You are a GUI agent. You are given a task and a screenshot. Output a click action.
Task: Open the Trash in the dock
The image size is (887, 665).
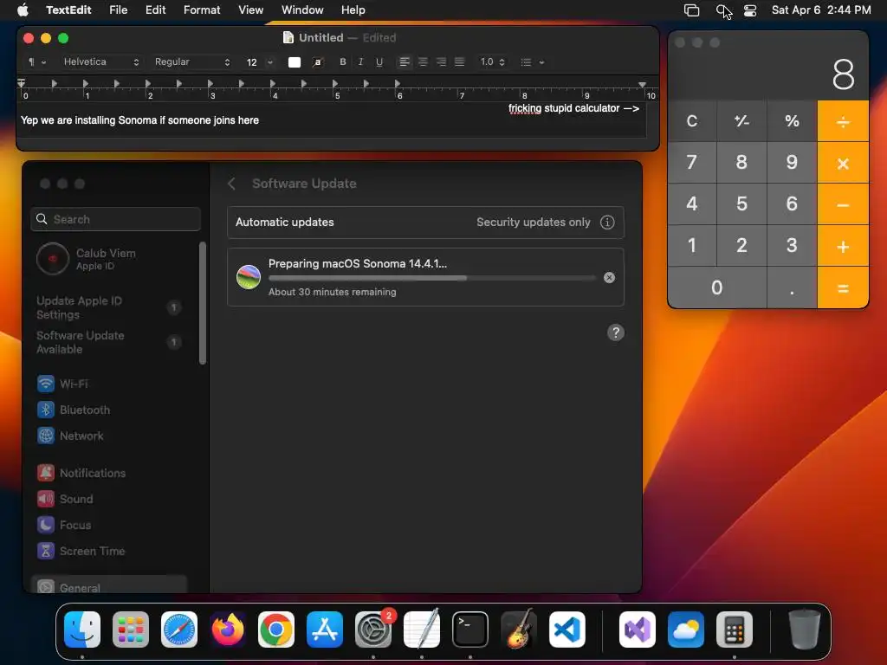804,629
